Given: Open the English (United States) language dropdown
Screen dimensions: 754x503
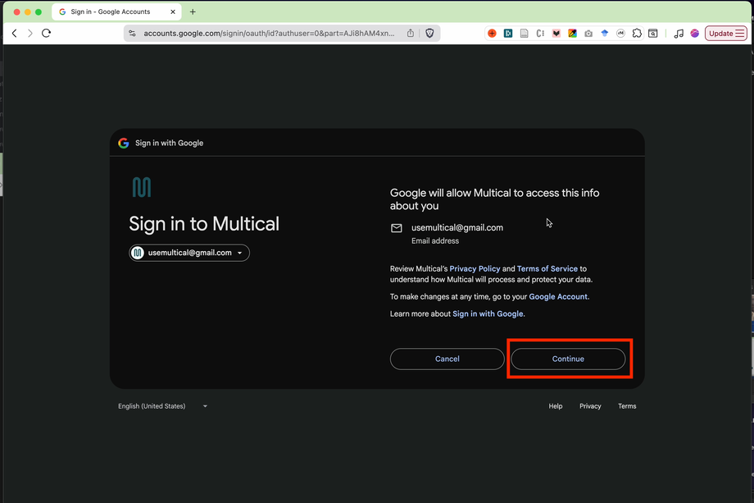Looking at the screenshot, I should pos(161,405).
